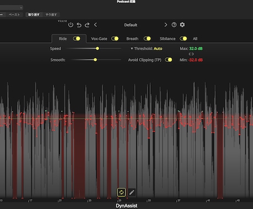Click the Max 32.0 dB value

point(196,48)
